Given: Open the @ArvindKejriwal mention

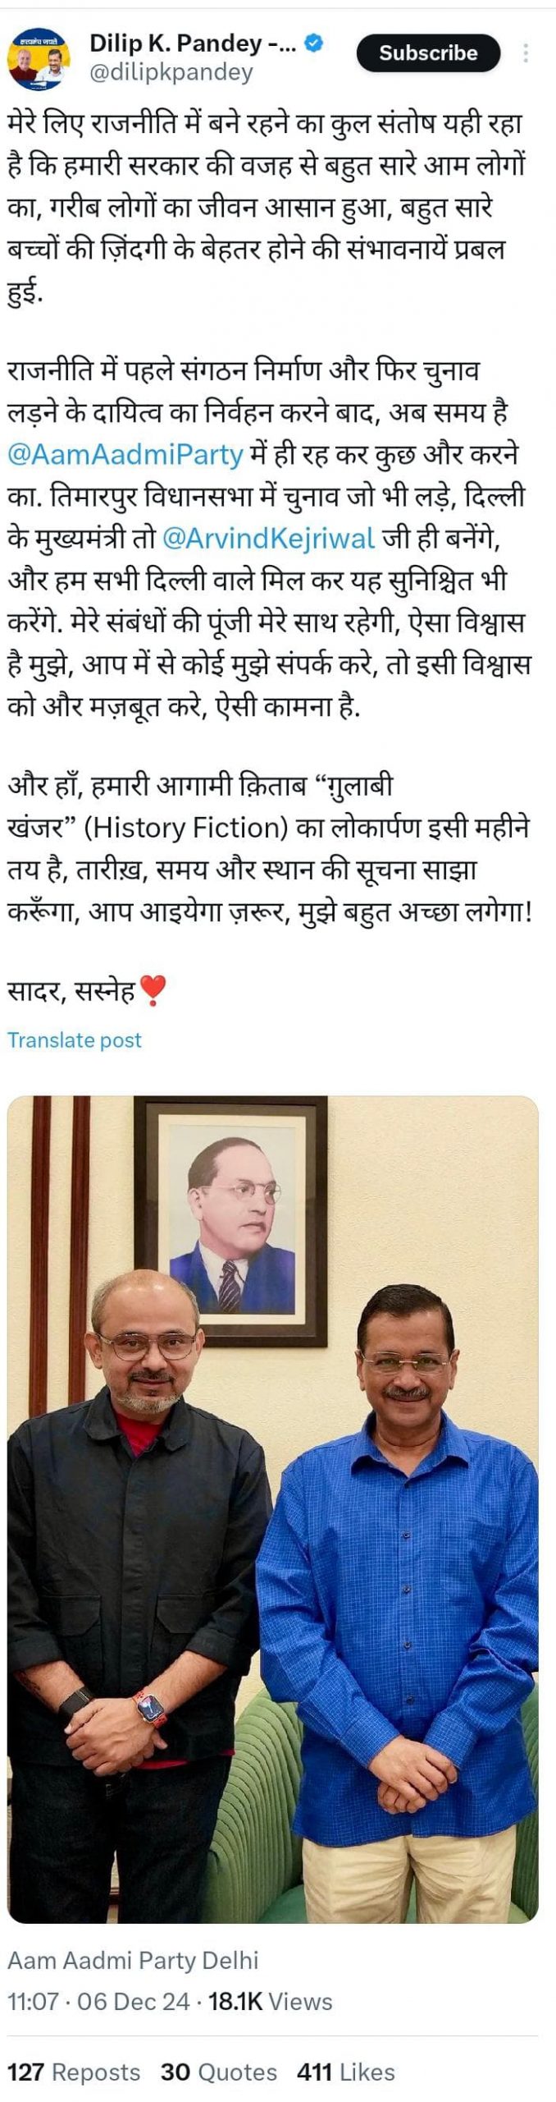Looking at the screenshot, I should coord(269,538).
